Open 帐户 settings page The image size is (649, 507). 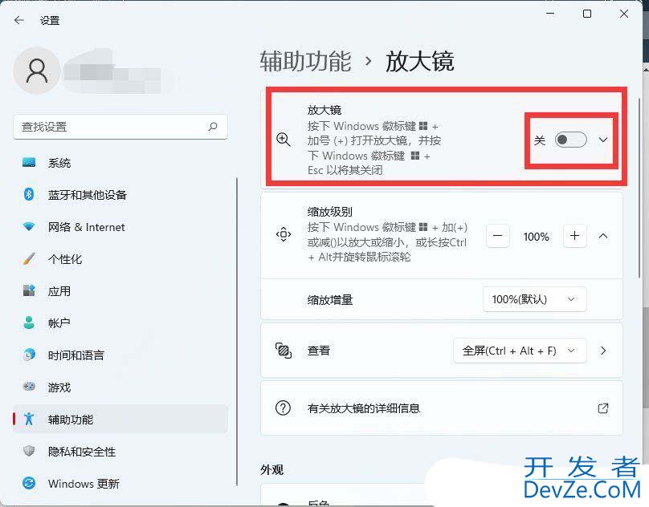point(120,322)
